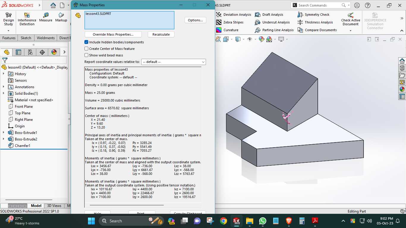The image size is (406, 228).
Task: Switch to the 3D Views tab
Action: tap(54, 206)
